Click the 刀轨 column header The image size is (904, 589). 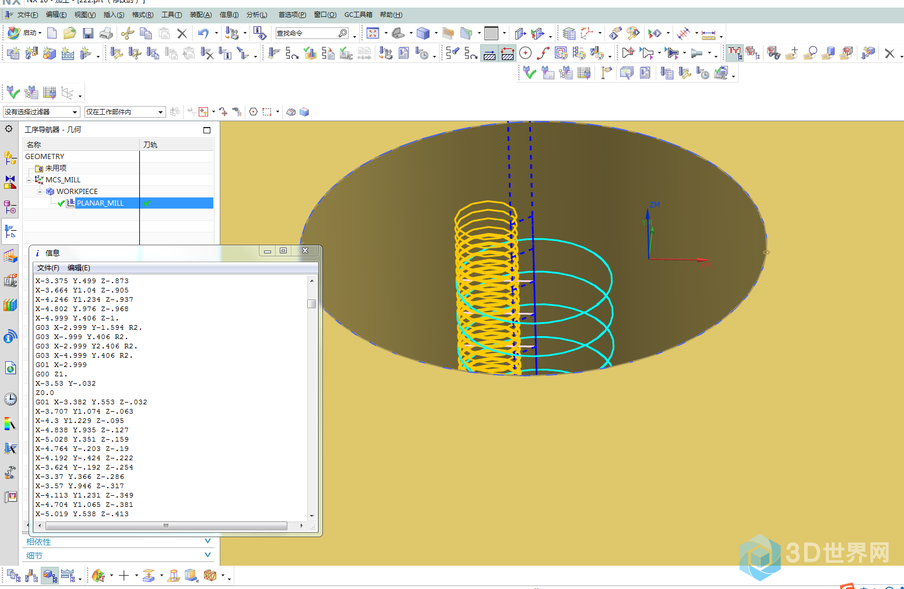pyautogui.click(x=177, y=144)
